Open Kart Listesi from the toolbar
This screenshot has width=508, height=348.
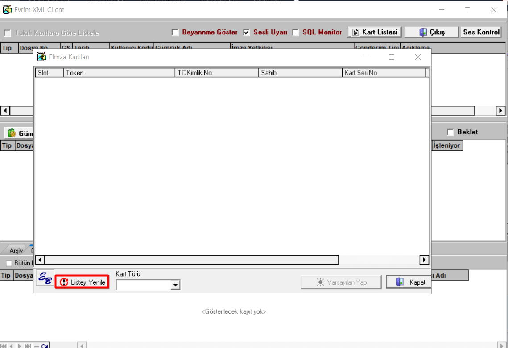375,32
